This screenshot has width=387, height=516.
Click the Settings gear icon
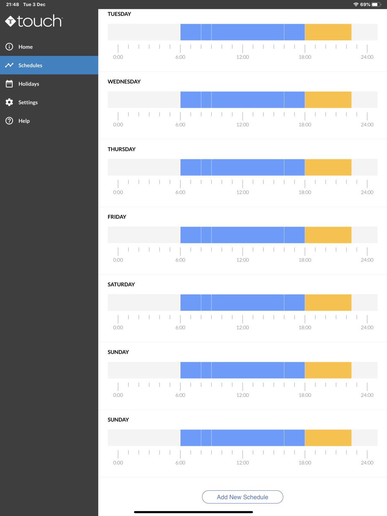point(9,102)
